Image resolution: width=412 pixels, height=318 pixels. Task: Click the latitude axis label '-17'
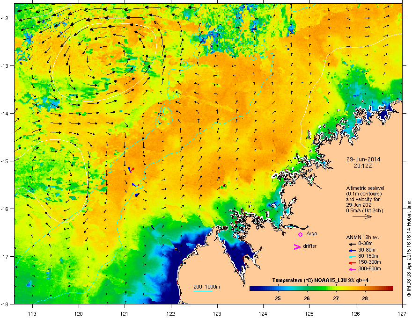(5, 257)
